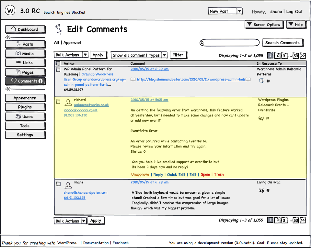Open the Tools menu item
The height and width of the screenshot is (248, 311).
25,126
